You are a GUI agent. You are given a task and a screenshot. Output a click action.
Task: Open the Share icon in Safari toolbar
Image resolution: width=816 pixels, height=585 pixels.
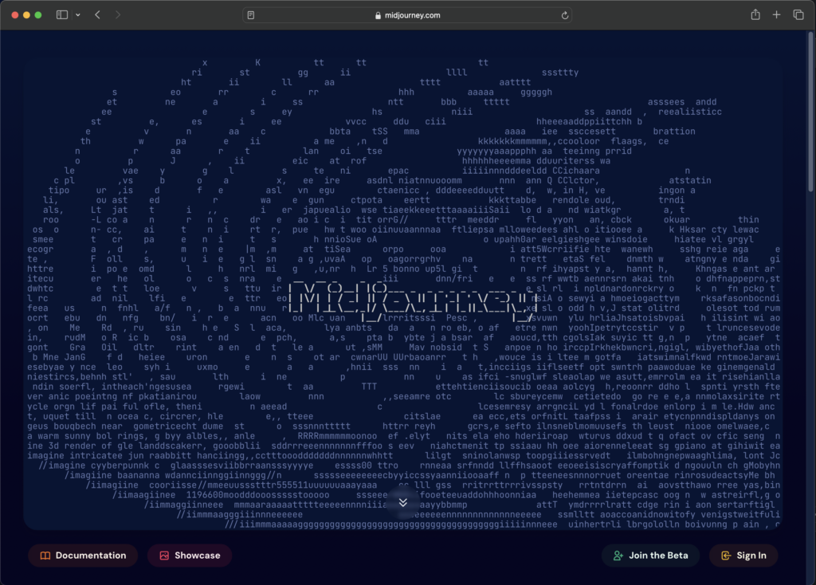click(x=755, y=14)
